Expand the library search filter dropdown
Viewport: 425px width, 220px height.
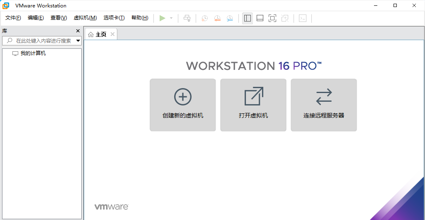(78, 41)
